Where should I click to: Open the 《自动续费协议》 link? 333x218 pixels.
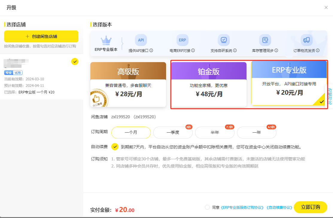pos(279,207)
